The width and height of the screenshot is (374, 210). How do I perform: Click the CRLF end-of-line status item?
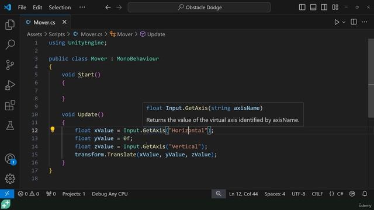[x=317, y=194]
